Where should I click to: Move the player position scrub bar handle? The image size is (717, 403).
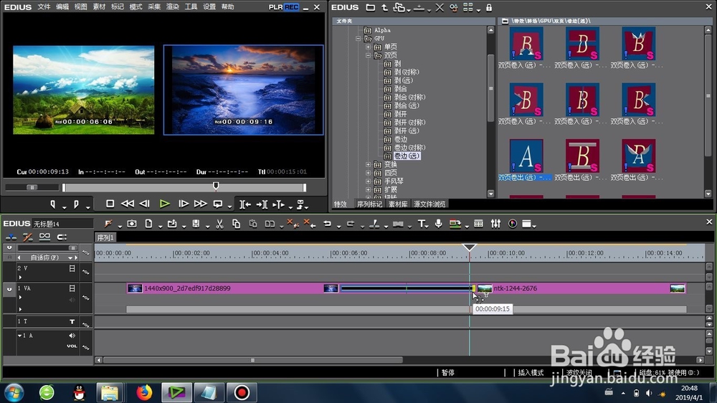(216, 186)
